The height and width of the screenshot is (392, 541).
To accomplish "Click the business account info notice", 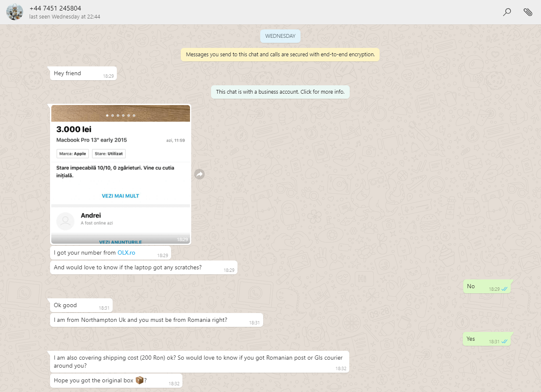I will tap(280, 92).
